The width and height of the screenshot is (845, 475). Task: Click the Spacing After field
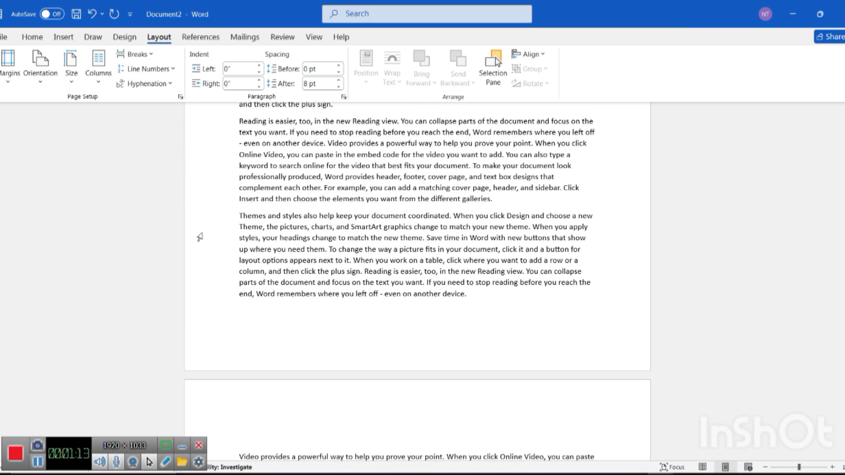click(319, 84)
